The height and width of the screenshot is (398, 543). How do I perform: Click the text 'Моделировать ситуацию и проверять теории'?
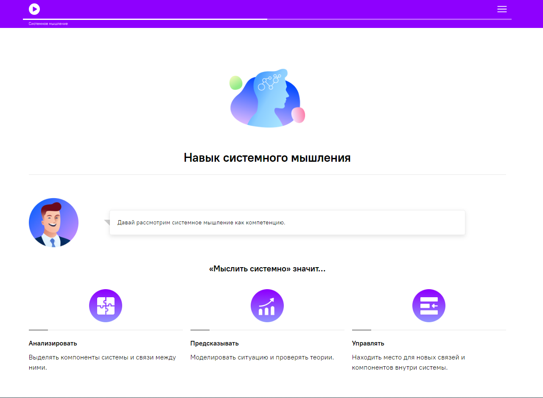pos(262,357)
